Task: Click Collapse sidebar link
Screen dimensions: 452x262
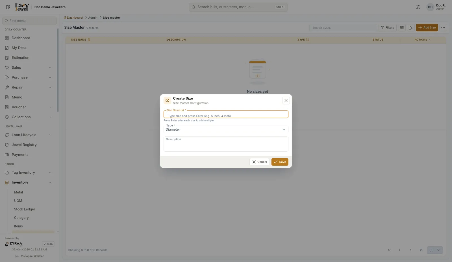Action: click(x=30, y=256)
